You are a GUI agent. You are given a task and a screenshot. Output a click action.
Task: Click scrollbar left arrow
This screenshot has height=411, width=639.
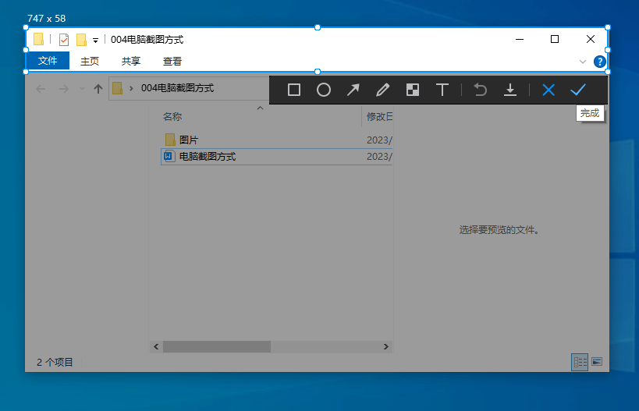click(x=156, y=346)
